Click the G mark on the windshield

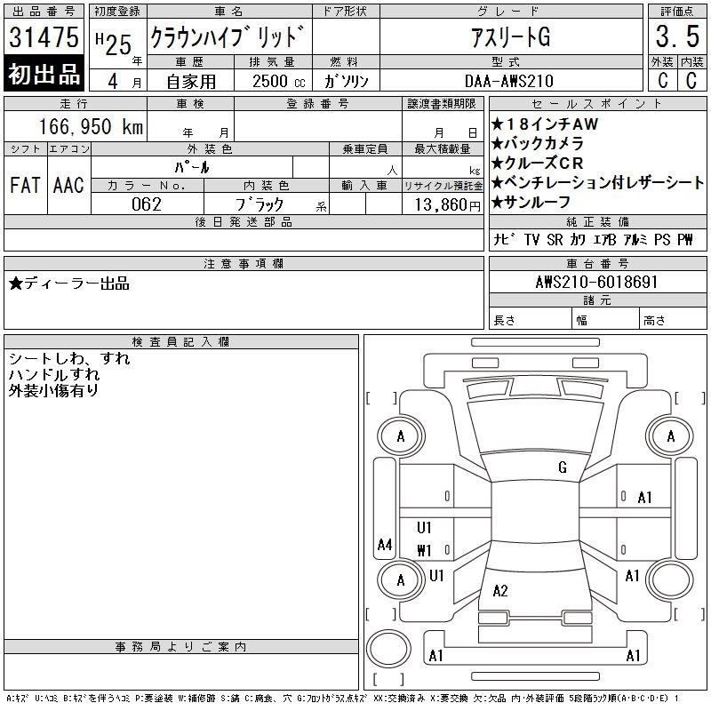click(x=563, y=467)
